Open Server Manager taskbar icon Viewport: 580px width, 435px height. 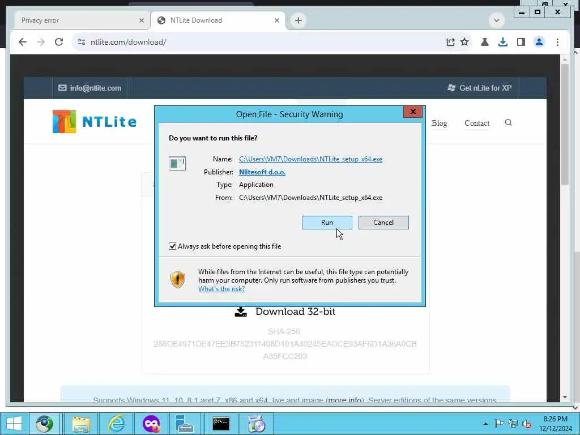tap(184, 424)
